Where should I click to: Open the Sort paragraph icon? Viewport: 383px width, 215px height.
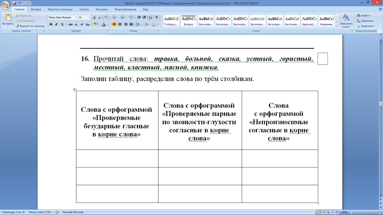pos(151,18)
